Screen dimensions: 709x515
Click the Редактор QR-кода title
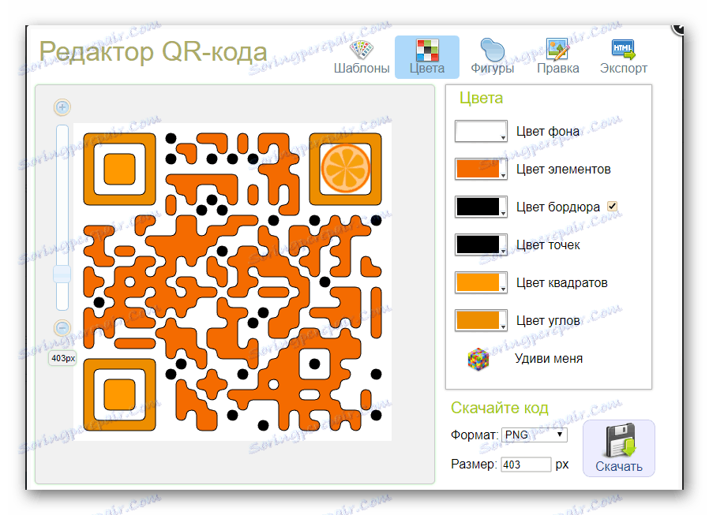[x=153, y=51]
